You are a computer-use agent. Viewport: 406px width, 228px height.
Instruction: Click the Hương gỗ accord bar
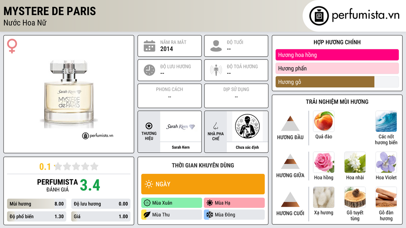pyautogui.click(x=337, y=82)
